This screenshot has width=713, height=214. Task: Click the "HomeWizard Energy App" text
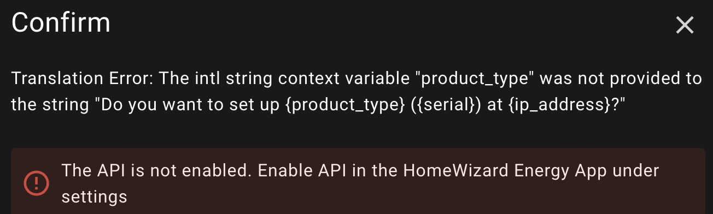pos(505,171)
